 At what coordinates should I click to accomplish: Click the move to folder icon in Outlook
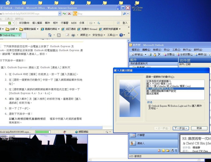click(x=155, y=54)
